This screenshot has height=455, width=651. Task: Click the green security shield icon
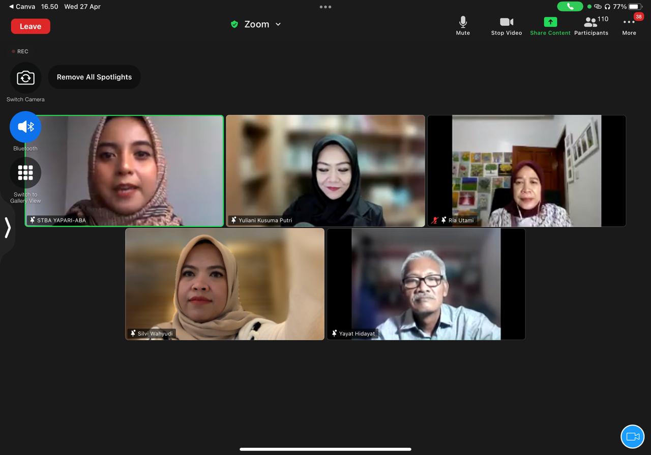[x=234, y=24]
